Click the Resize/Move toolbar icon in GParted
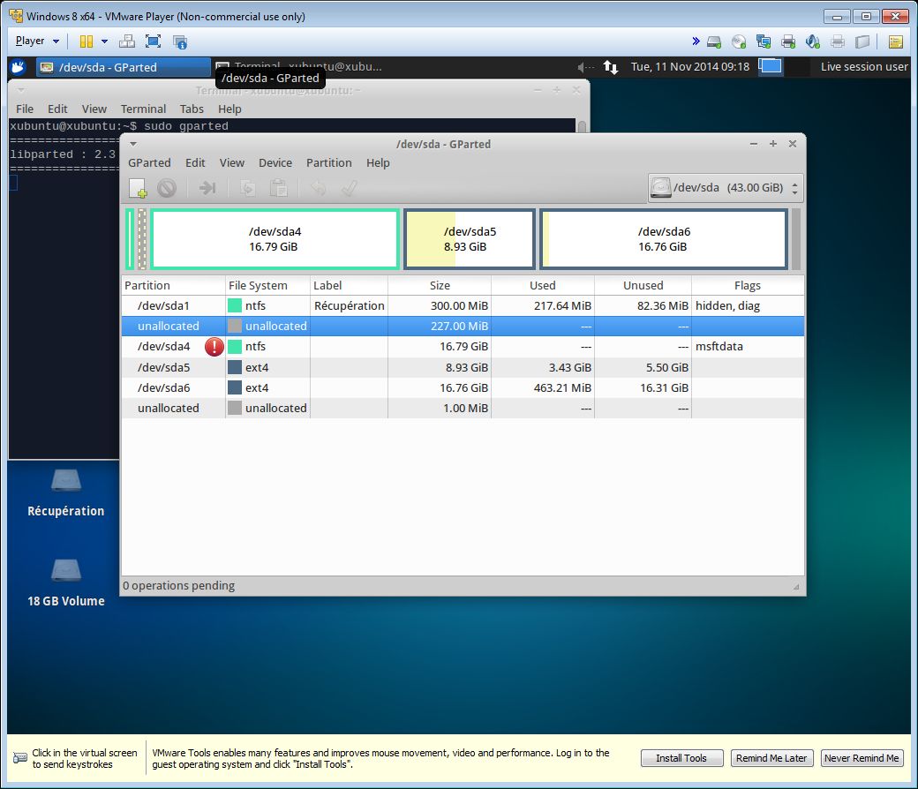The image size is (918, 789). (207, 188)
